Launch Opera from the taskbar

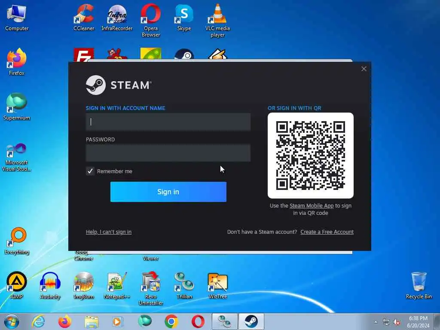tap(198, 321)
